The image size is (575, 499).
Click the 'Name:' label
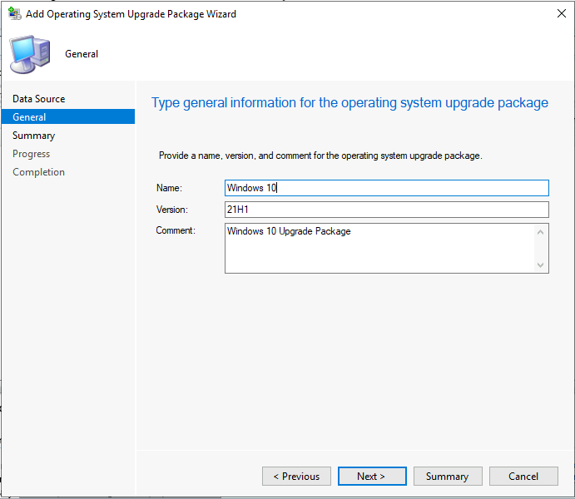[169, 188]
